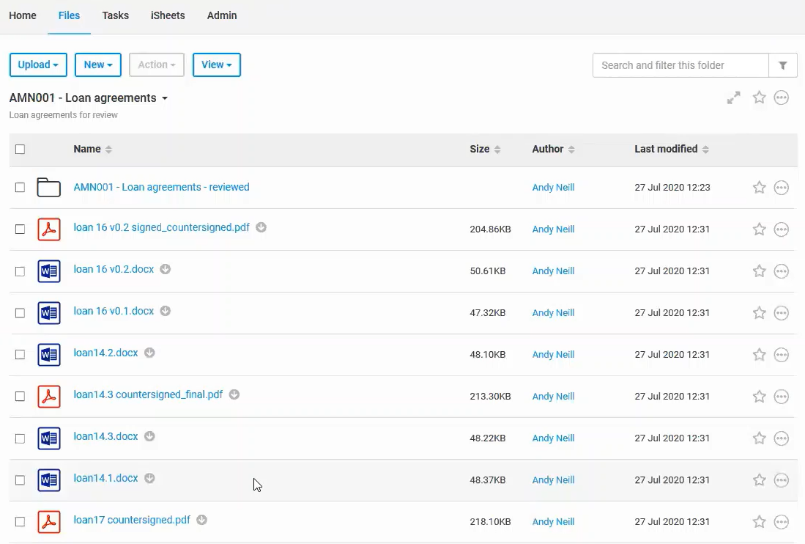Click the Search and filter this folder field
The width and height of the screenshot is (805, 544).
click(680, 65)
